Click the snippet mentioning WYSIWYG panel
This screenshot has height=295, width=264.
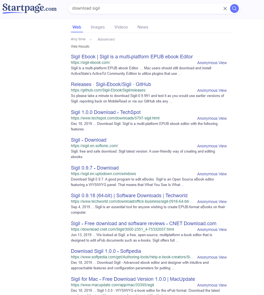143,182
